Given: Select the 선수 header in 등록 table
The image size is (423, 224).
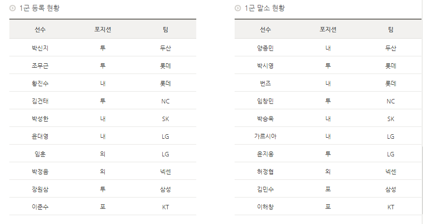Looking at the screenshot, I should point(40,29).
